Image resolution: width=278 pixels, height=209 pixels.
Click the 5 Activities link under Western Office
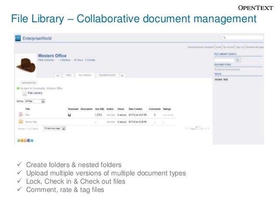(x=90, y=60)
